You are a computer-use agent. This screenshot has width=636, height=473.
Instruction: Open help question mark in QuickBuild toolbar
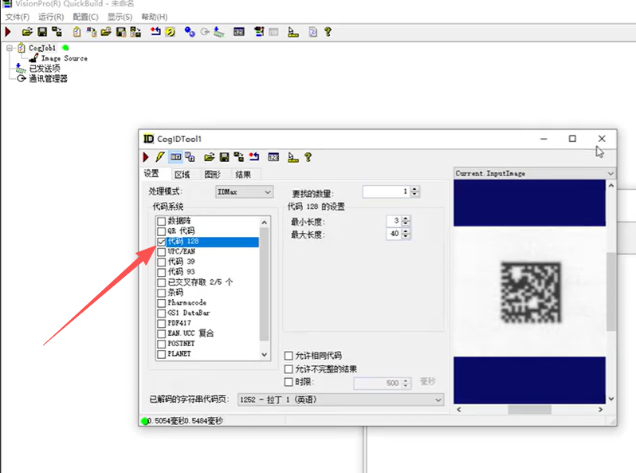click(x=328, y=32)
